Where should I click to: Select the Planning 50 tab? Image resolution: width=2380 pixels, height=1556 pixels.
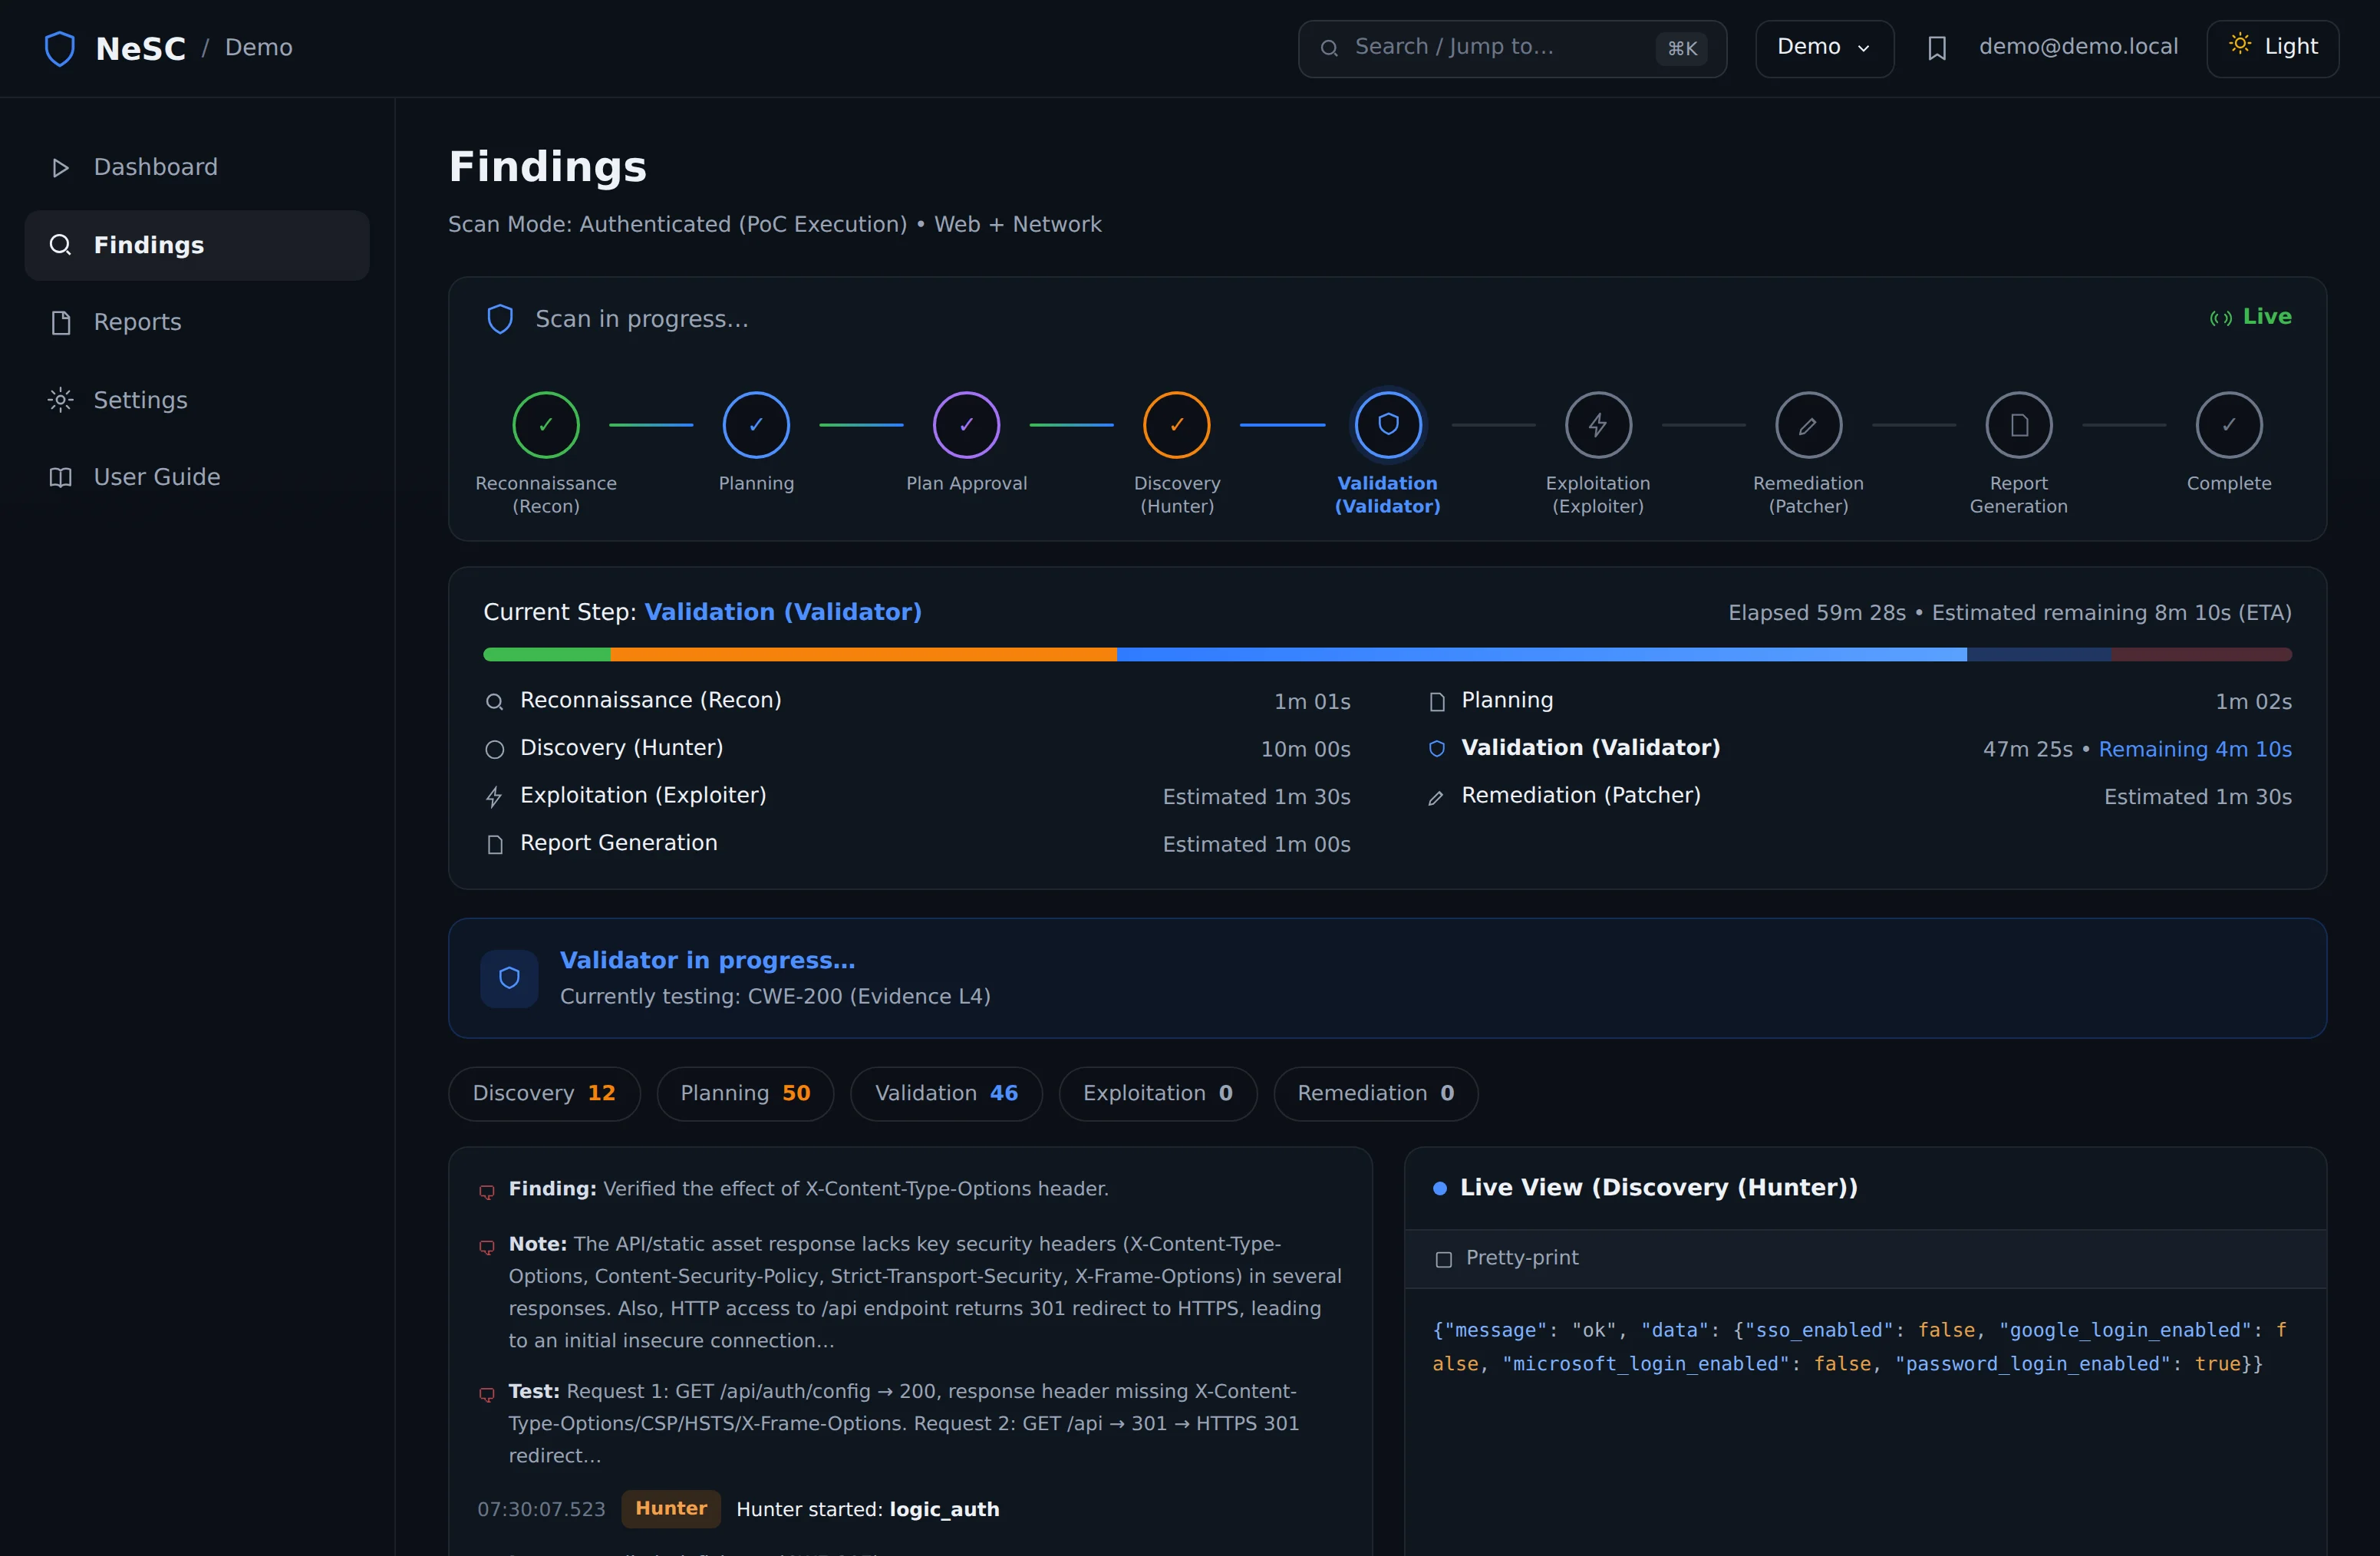point(745,1093)
